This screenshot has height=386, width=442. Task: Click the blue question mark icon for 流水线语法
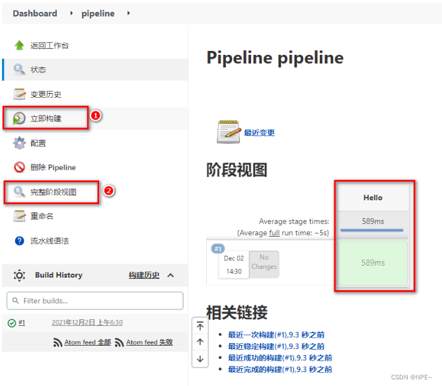point(19,241)
